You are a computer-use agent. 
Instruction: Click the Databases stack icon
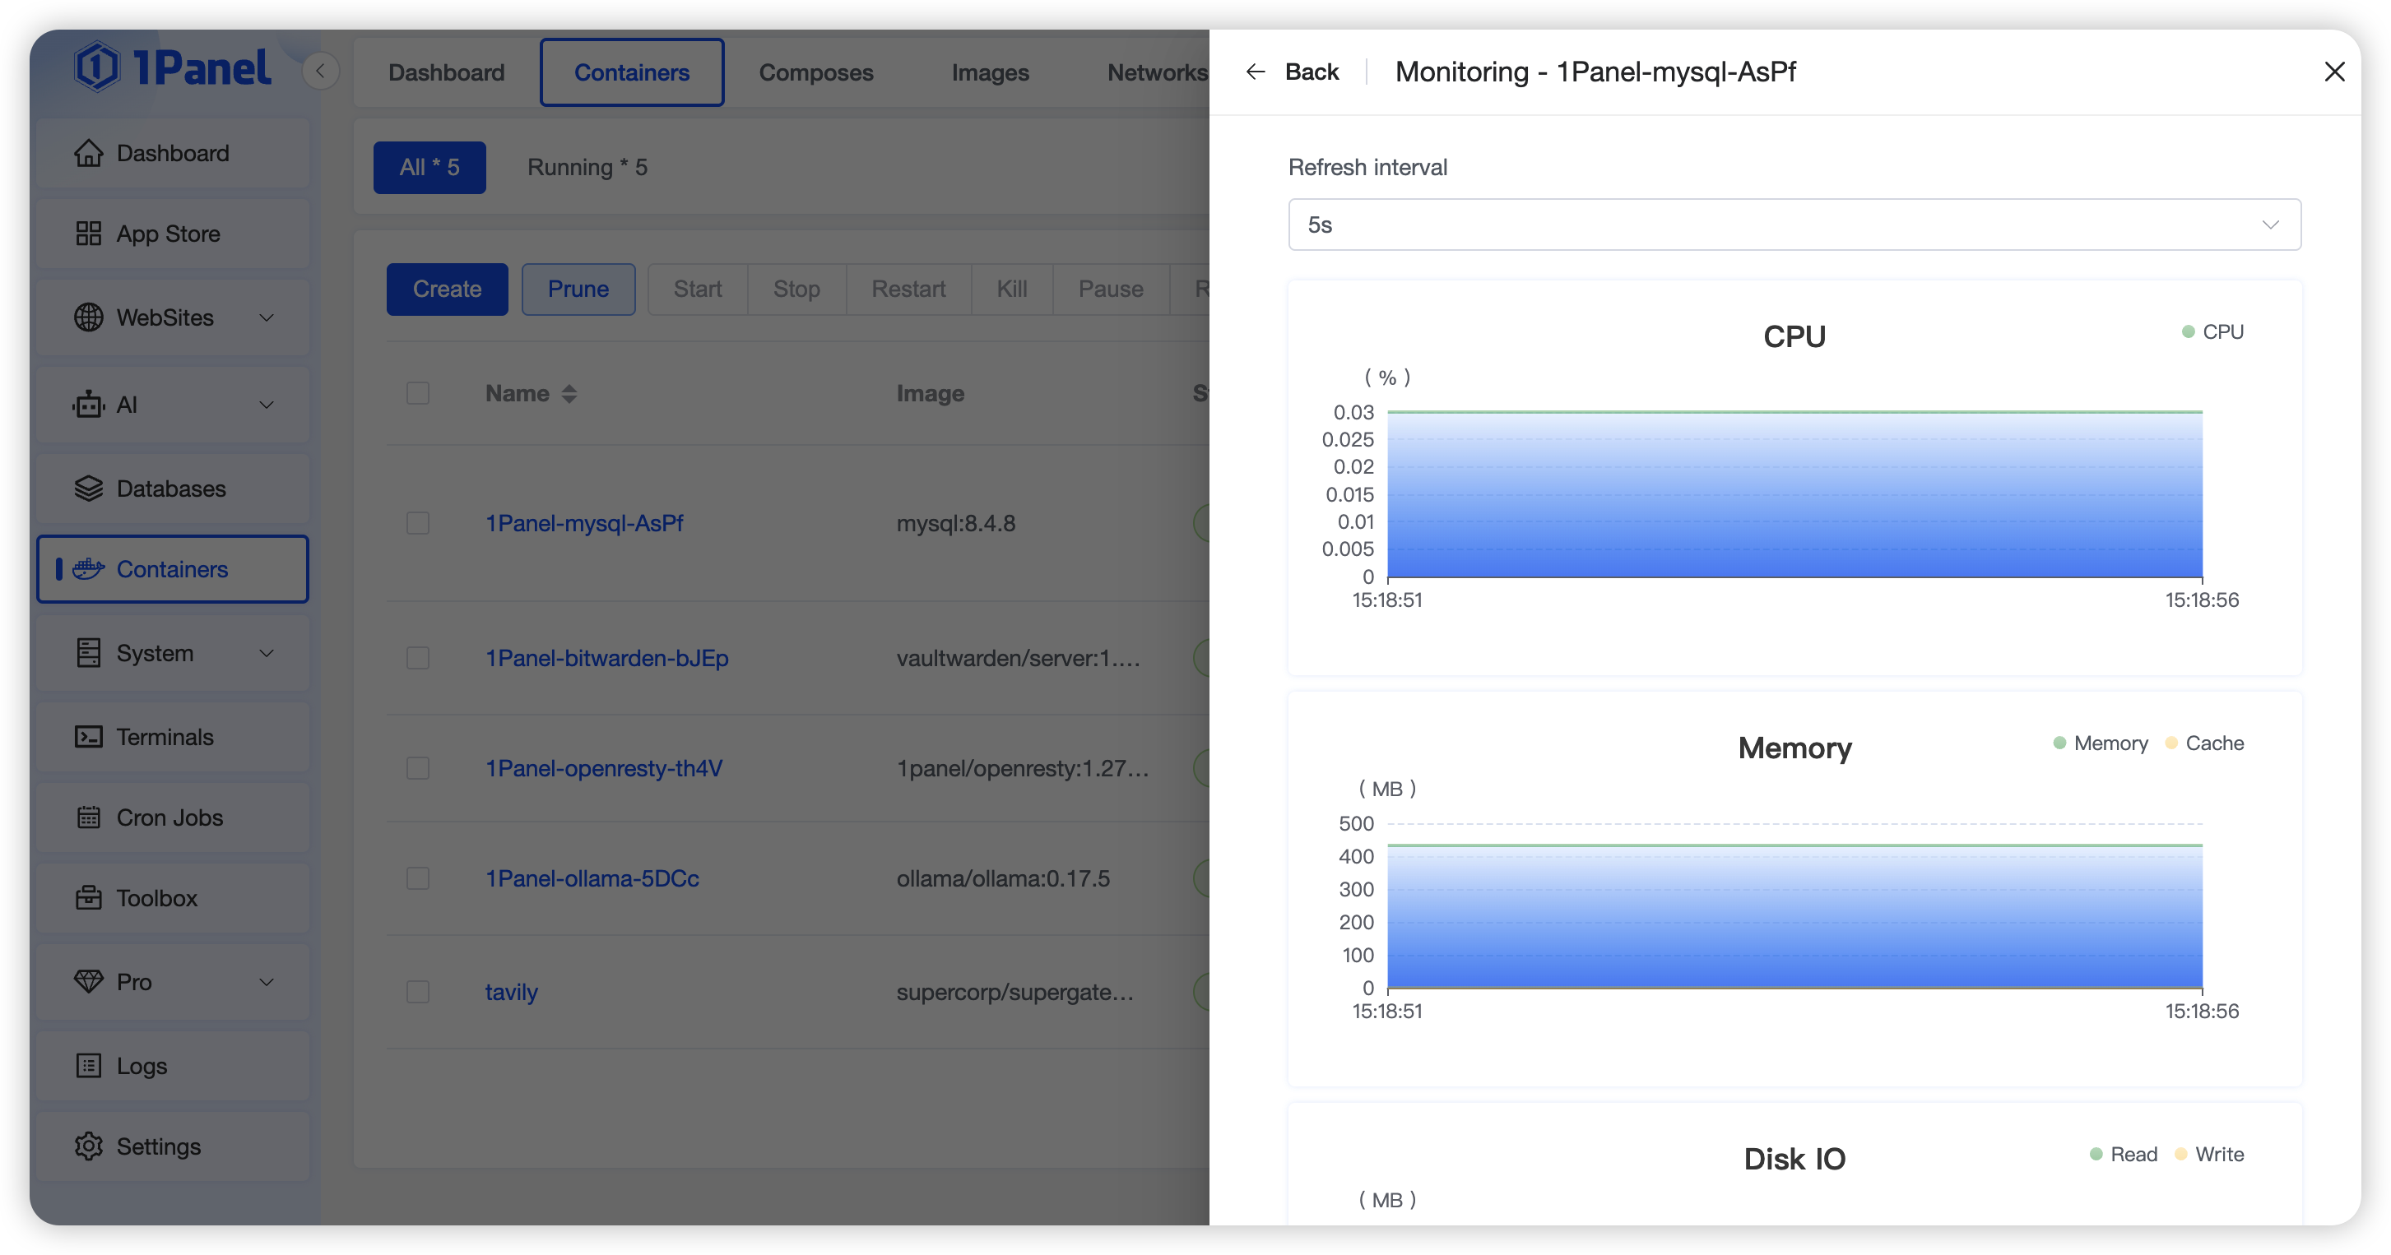(x=88, y=489)
